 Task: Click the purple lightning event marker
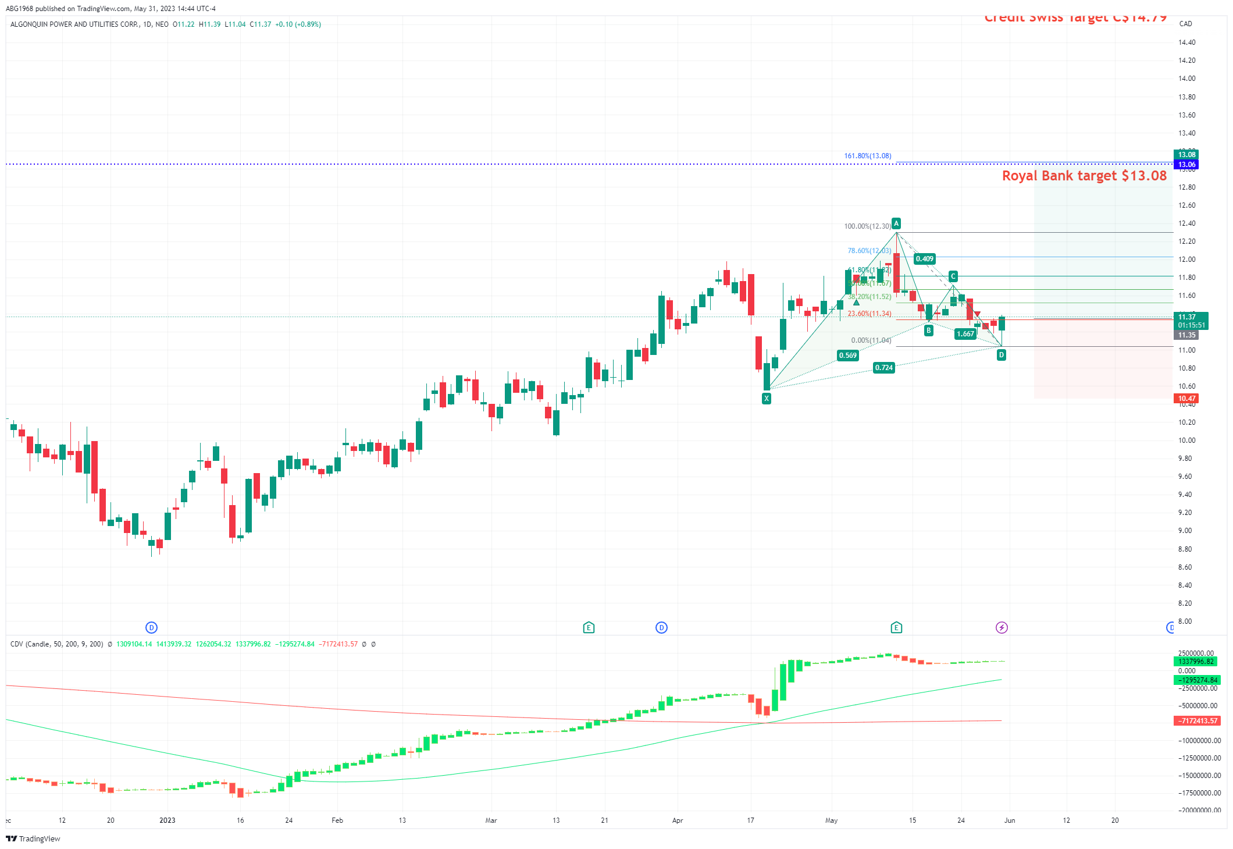click(x=1002, y=627)
